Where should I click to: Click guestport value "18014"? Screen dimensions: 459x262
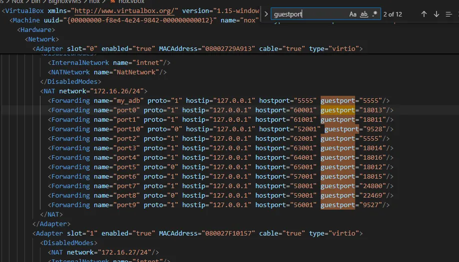(373, 148)
